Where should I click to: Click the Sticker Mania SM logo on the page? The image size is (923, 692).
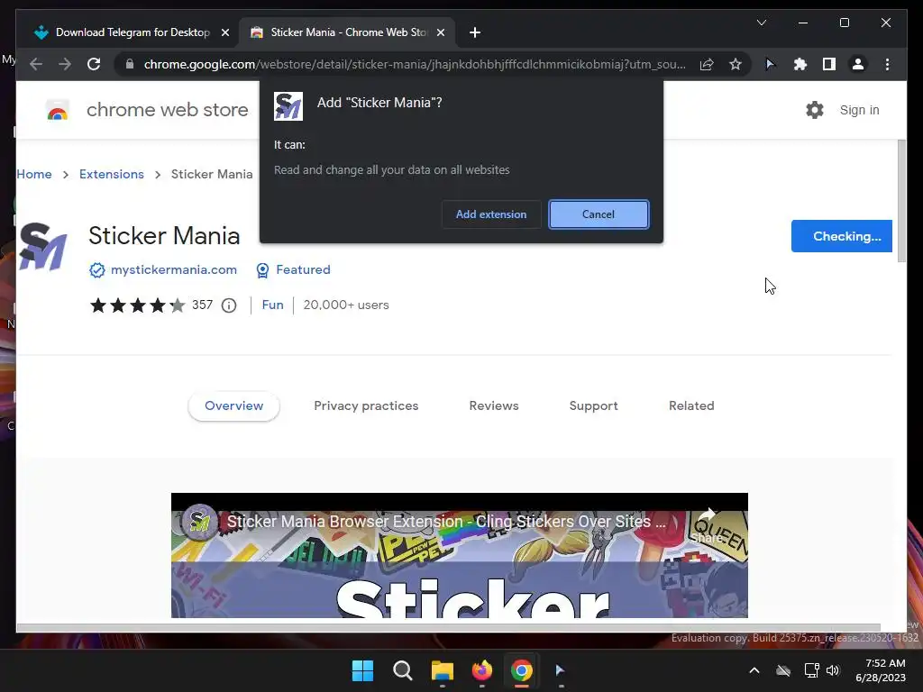point(42,247)
